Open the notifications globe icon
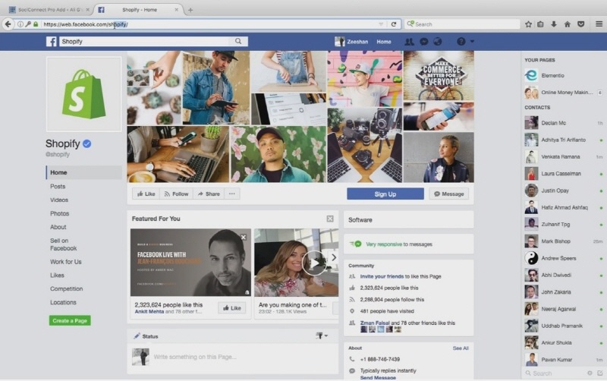 tap(438, 42)
